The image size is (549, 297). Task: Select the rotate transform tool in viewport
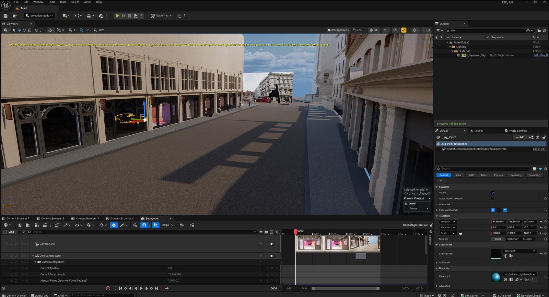tap(24, 30)
